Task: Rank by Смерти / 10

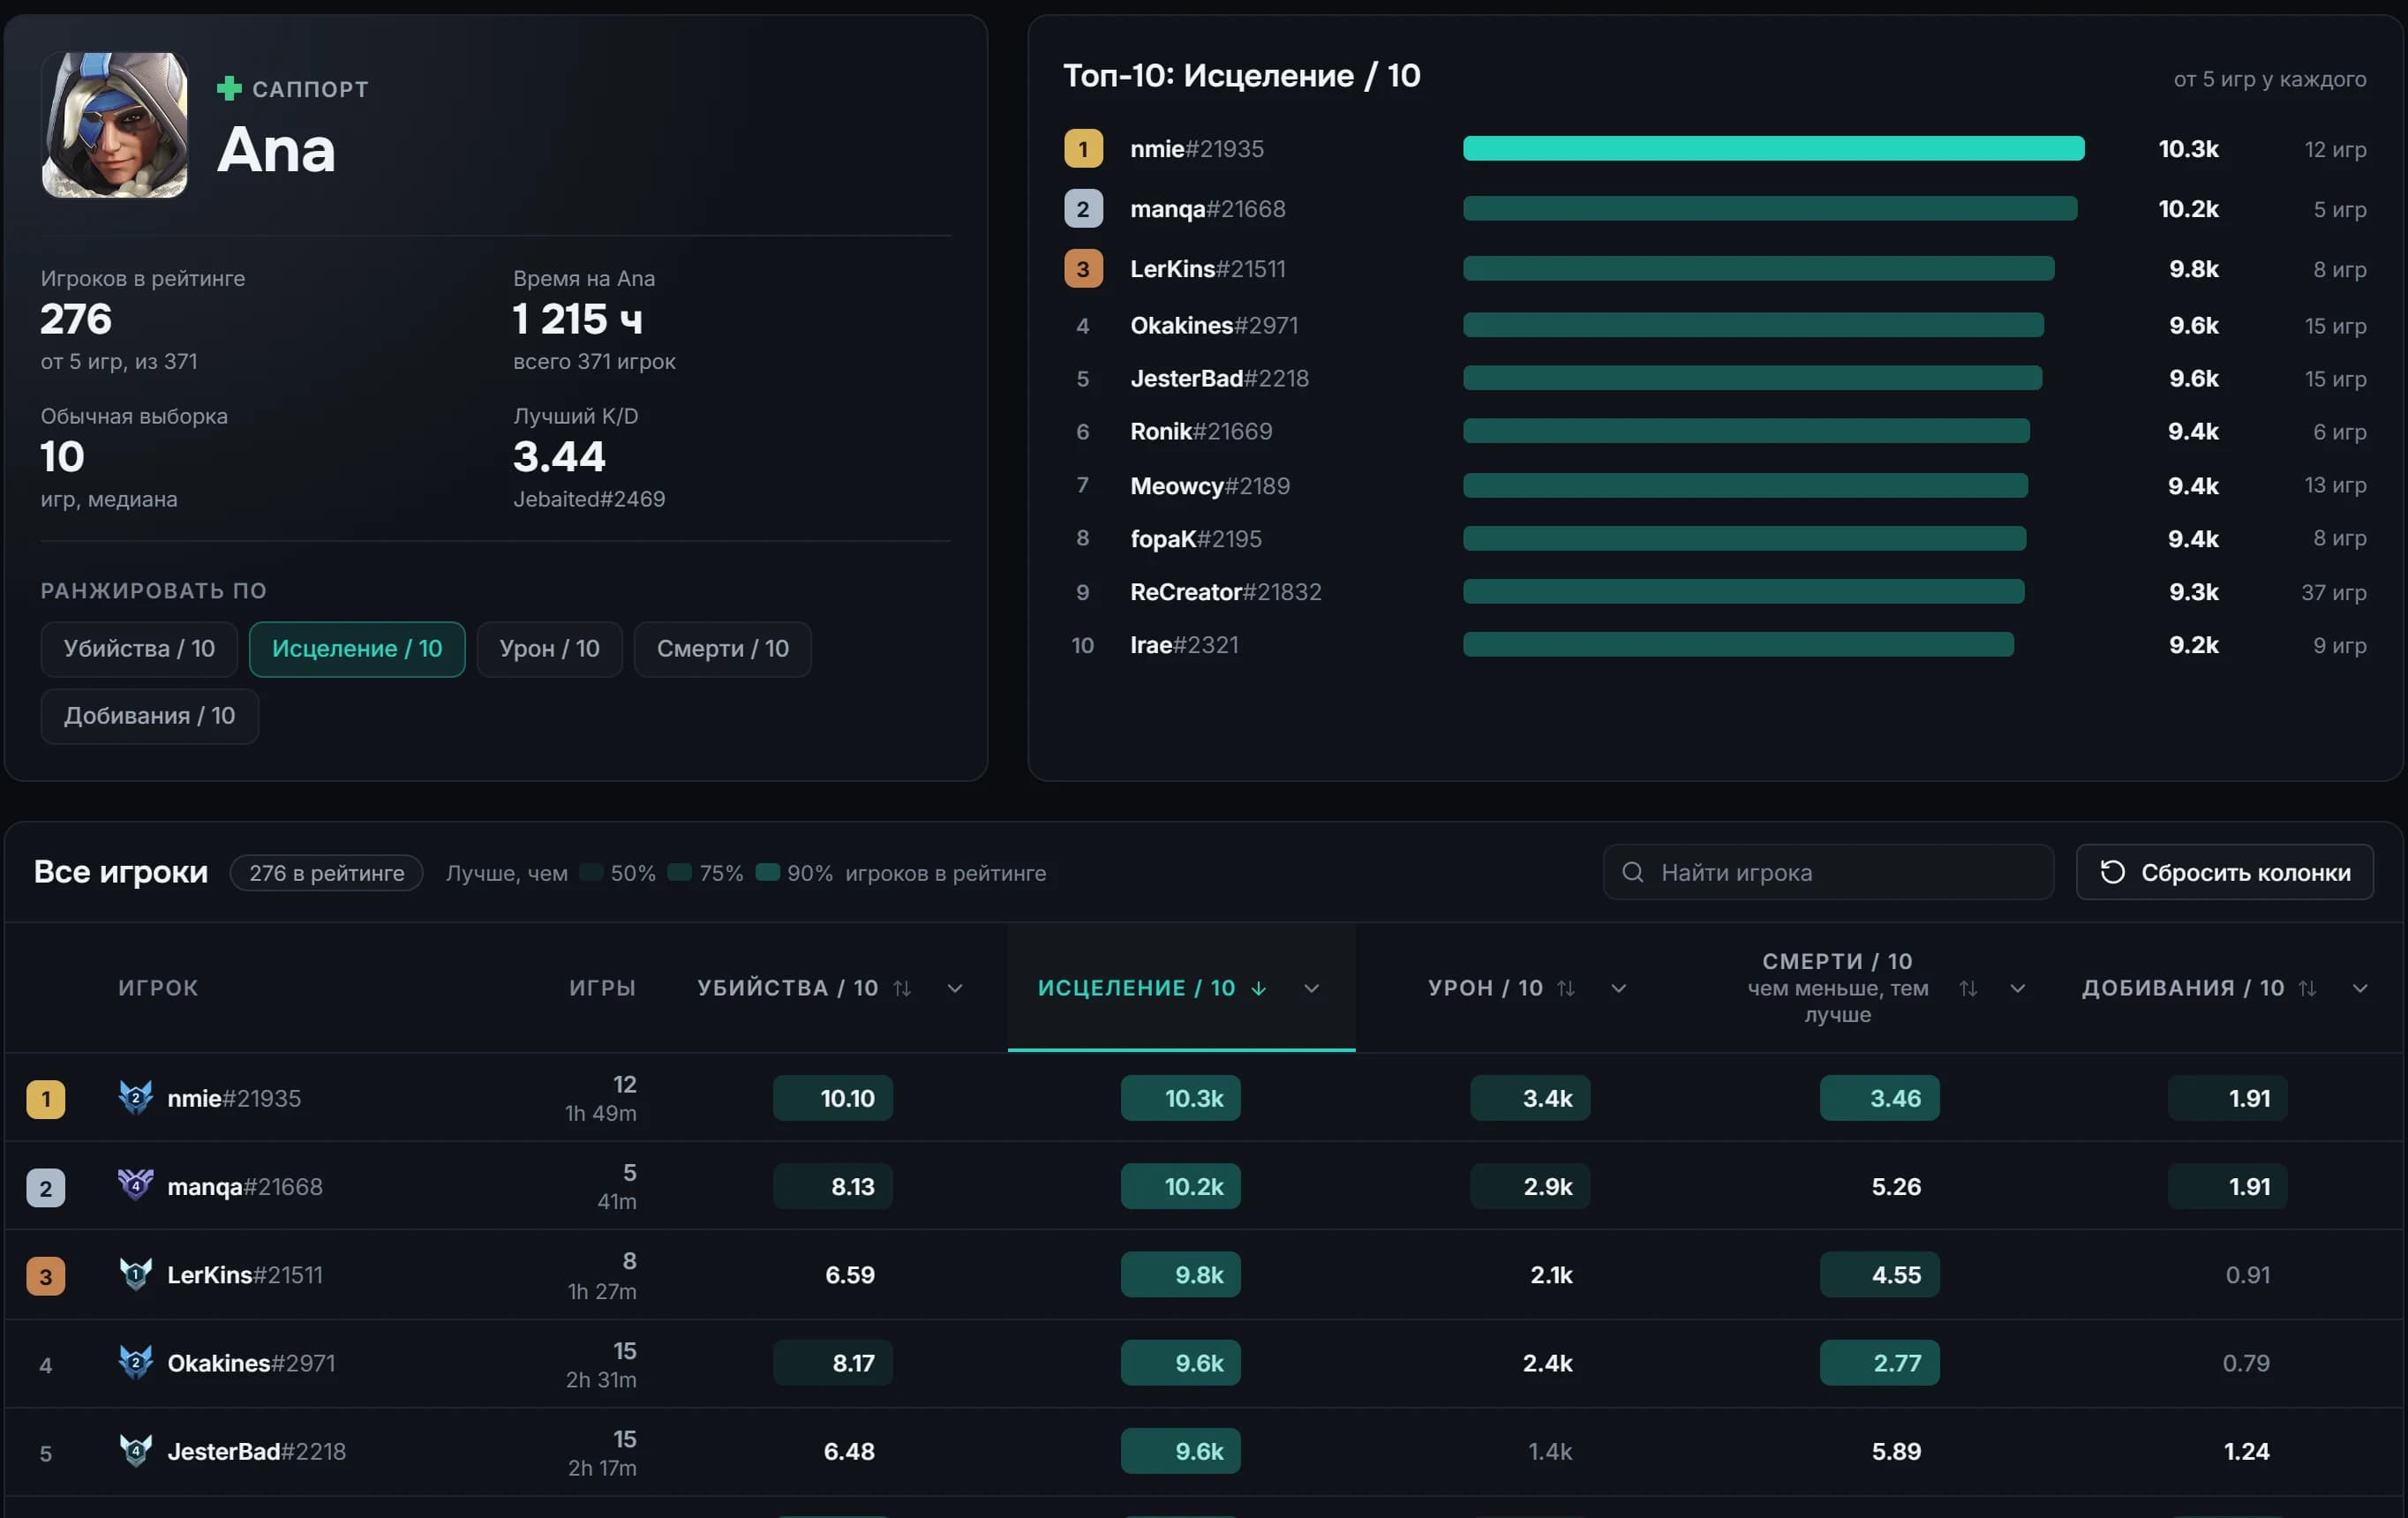Action: tap(722, 649)
